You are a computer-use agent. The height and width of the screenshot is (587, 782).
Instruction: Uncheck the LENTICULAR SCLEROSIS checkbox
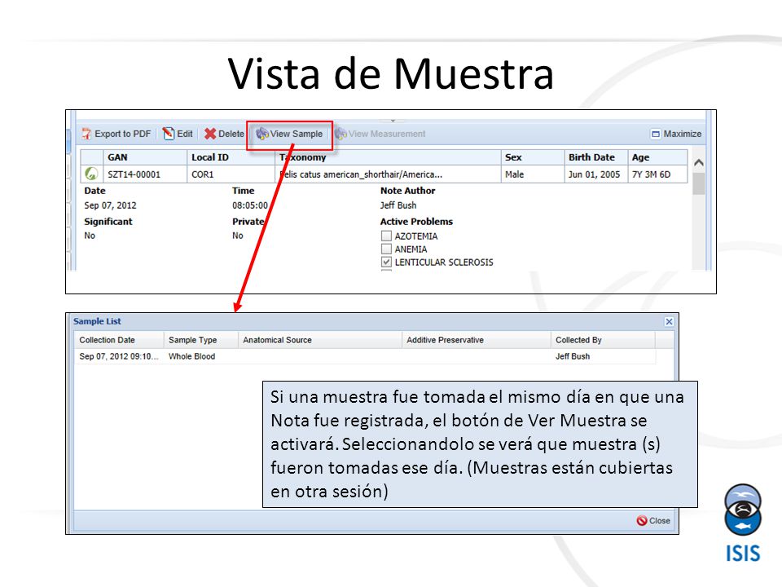386,262
